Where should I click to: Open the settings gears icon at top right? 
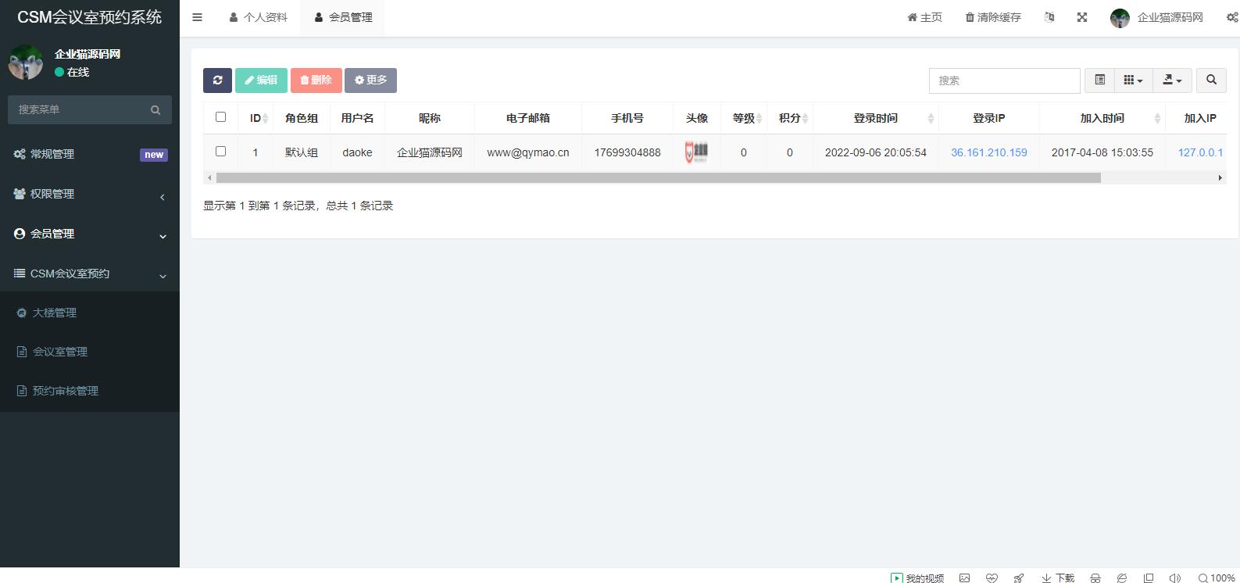pyautogui.click(x=1231, y=17)
